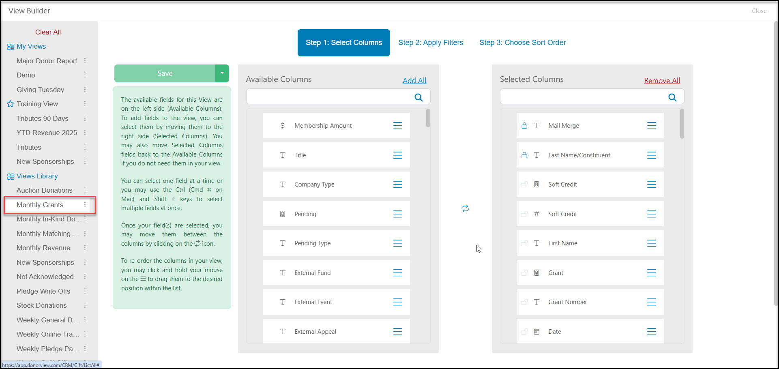Click the Selected Columns search magnifier icon
The width and height of the screenshot is (779, 369).
[x=672, y=97]
